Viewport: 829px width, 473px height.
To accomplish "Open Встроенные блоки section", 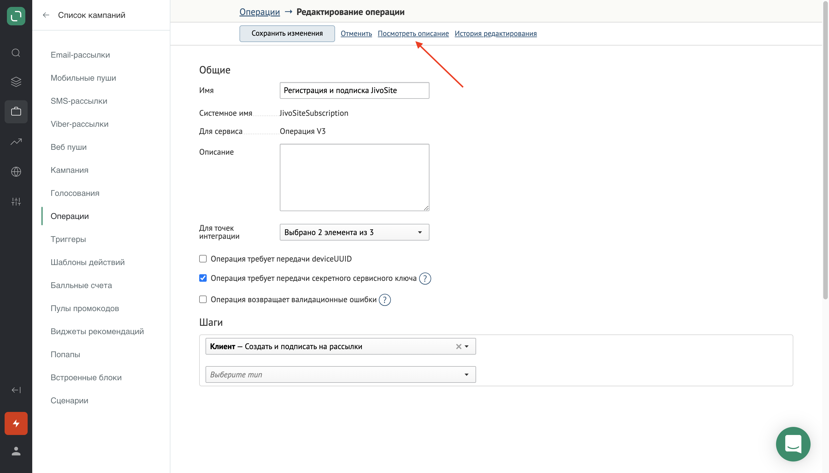I will (x=86, y=377).
